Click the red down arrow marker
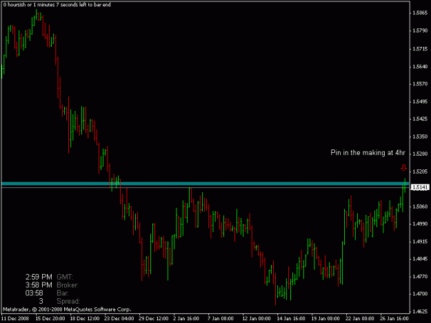 coord(403,167)
